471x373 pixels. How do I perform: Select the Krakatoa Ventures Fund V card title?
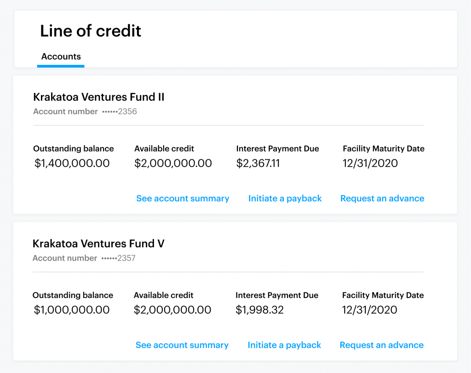tap(99, 244)
